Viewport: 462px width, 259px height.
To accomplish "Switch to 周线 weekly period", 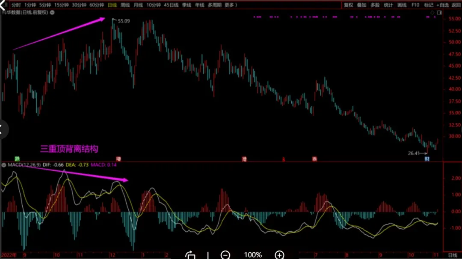I will click(x=125, y=5).
